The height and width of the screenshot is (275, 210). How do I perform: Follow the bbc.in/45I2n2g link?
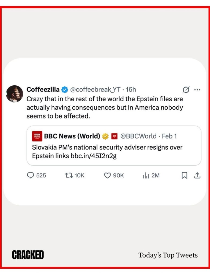pos(94,156)
